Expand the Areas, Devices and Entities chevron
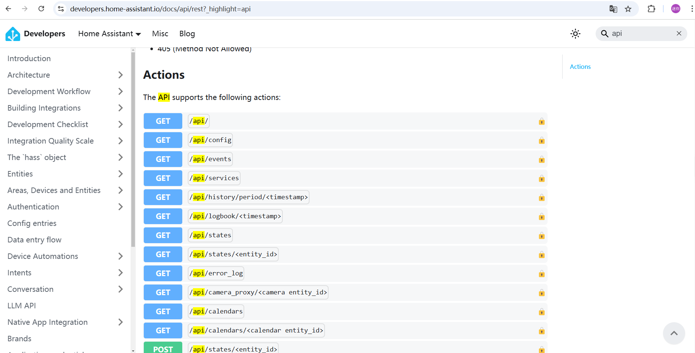The width and height of the screenshot is (695, 353). coord(120,190)
